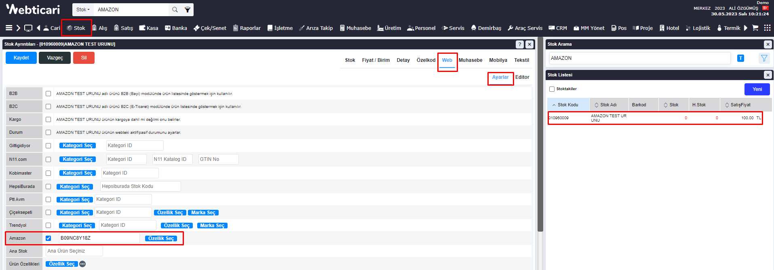Screen dimensions: 774x270
Task: Open the Arıza Takip module
Action: pos(316,28)
